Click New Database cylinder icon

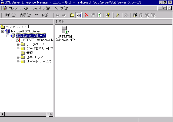(x=141, y=15)
